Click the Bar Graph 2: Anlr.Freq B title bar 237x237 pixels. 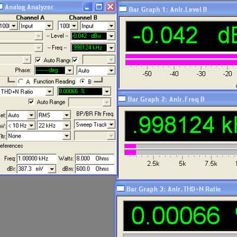click(x=177, y=99)
